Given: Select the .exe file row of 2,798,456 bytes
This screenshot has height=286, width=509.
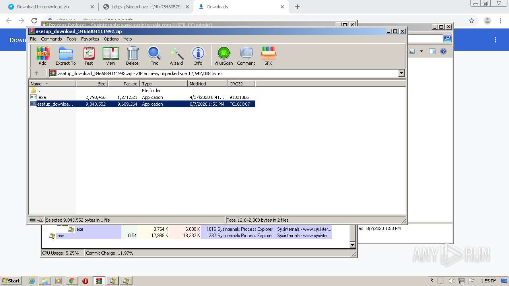Looking at the screenshot, I should tap(142, 97).
